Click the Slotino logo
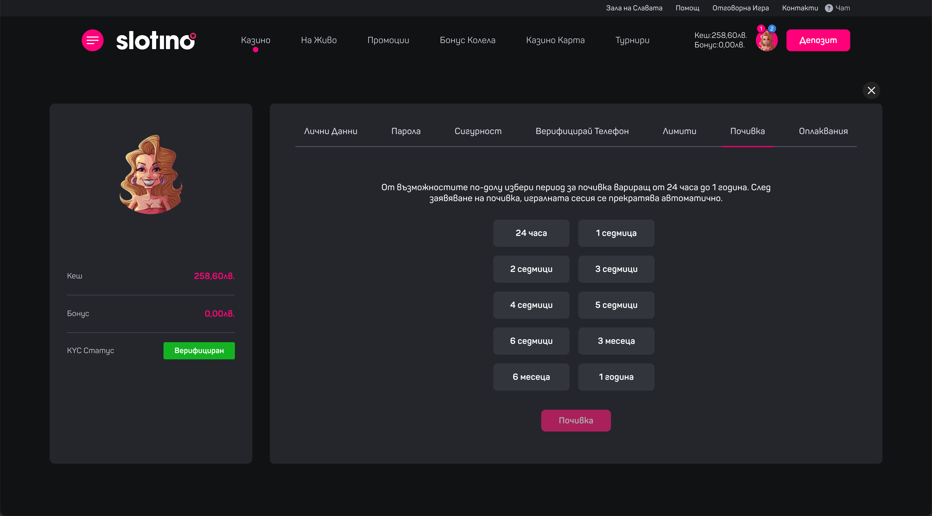This screenshot has width=932, height=516. pyautogui.click(x=156, y=40)
